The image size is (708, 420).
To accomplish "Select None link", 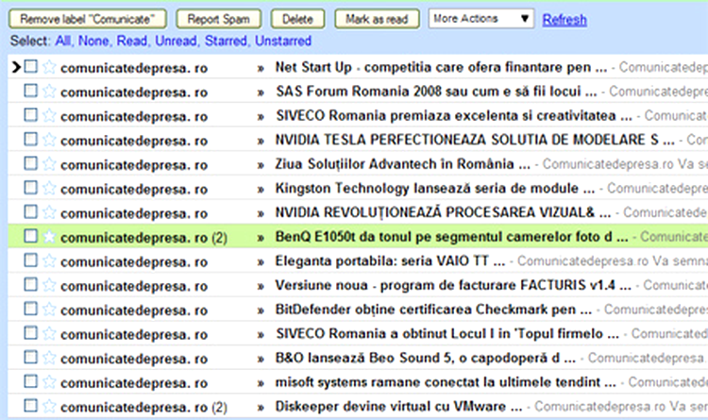I will (93, 42).
